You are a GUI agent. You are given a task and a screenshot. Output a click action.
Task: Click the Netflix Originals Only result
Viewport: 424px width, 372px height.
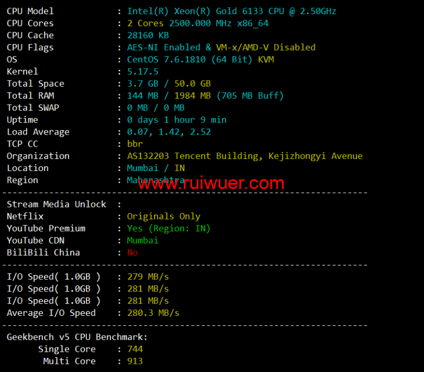pos(164,216)
